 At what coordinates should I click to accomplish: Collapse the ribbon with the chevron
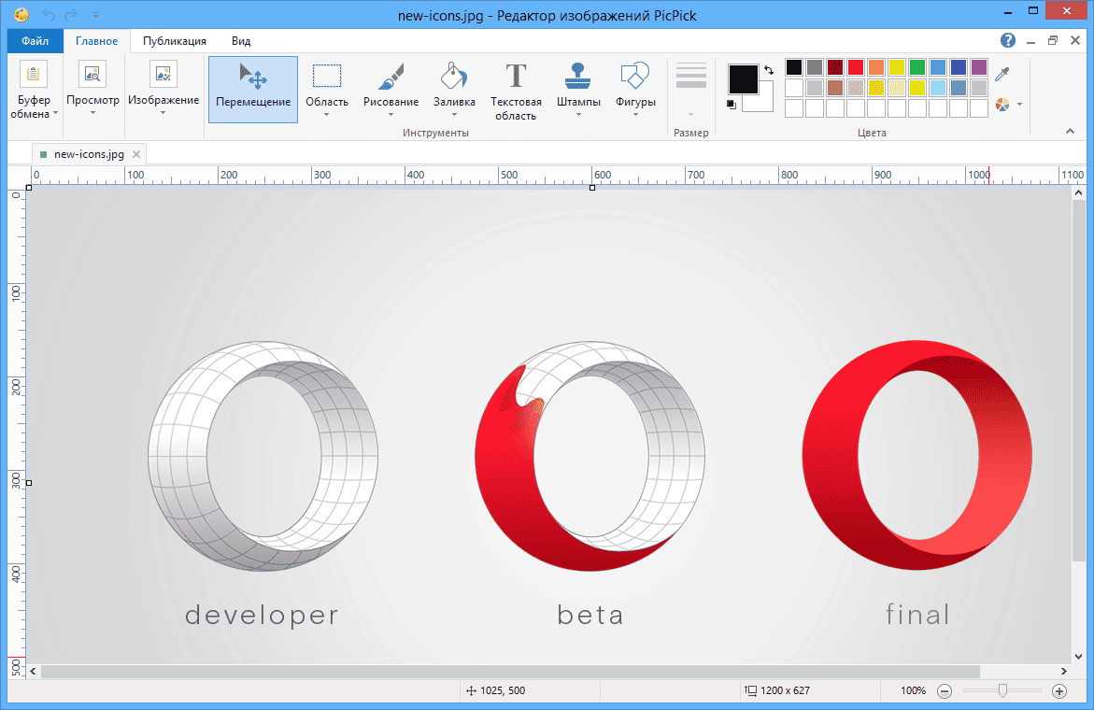click(1070, 131)
